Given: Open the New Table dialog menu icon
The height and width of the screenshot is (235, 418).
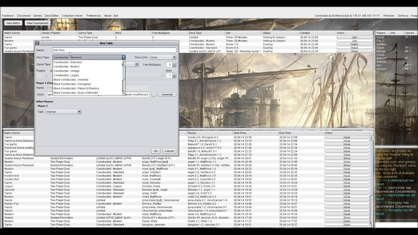Looking at the screenshot, I should click(37, 43).
